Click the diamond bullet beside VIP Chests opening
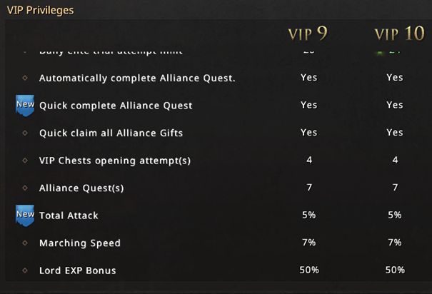Screen dimensions: 432x294 (x=25, y=161)
